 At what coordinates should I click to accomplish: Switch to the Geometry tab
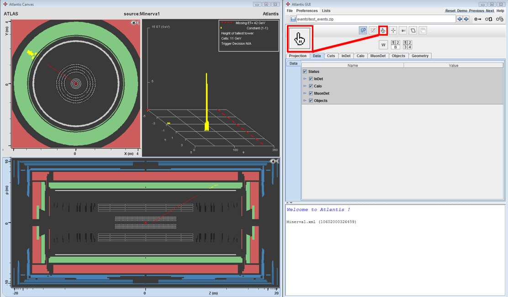[420, 56]
